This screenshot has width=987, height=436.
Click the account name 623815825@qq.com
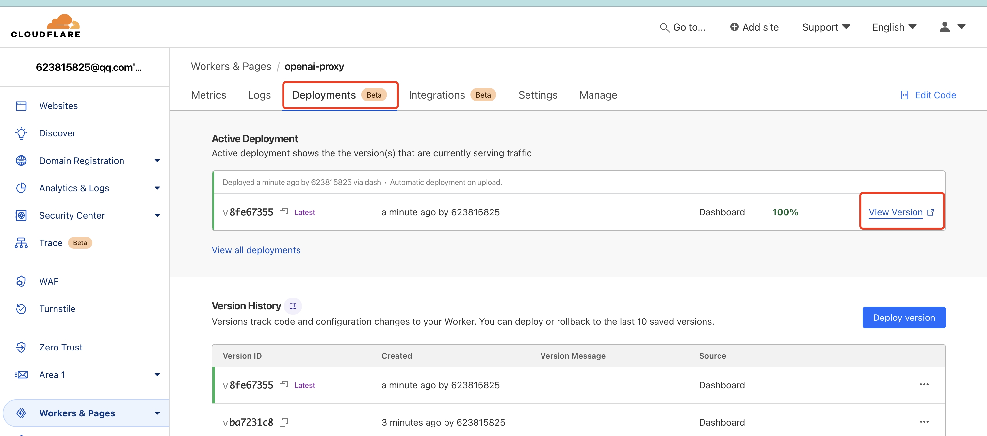(89, 67)
